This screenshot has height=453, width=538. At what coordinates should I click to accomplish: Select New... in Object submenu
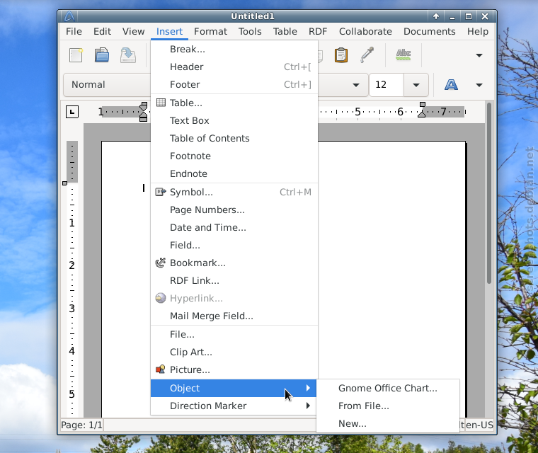388,423
